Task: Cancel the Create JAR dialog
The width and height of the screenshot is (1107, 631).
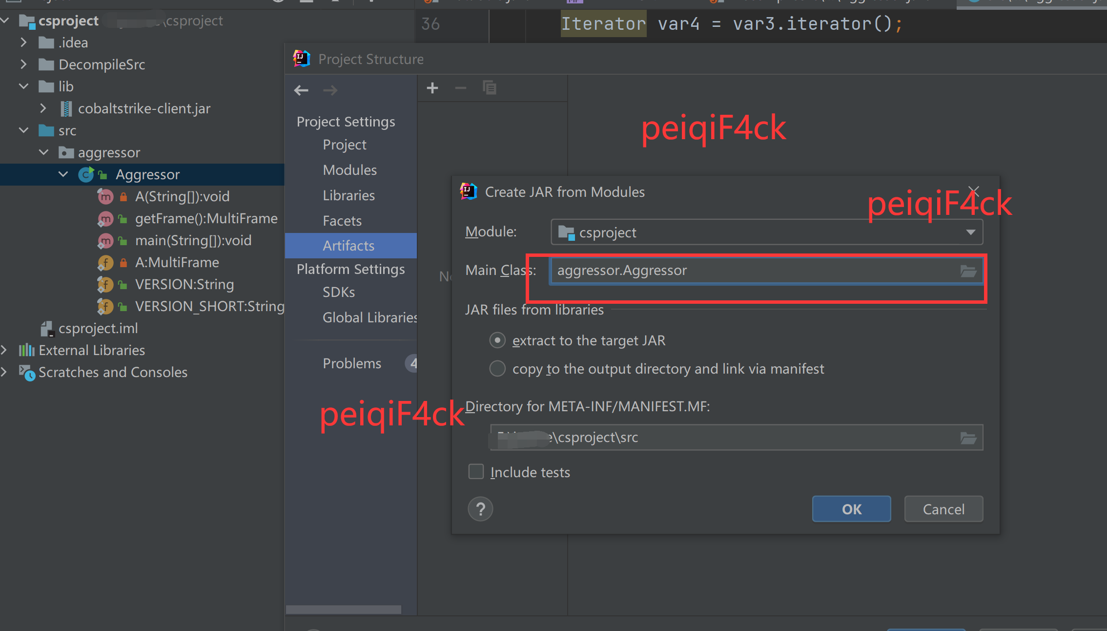Action: point(943,509)
